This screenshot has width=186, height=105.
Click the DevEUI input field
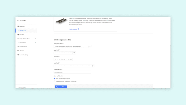(63, 59)
